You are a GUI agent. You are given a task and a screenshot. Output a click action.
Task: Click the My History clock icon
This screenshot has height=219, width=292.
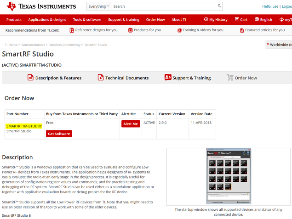pos(206,19)
